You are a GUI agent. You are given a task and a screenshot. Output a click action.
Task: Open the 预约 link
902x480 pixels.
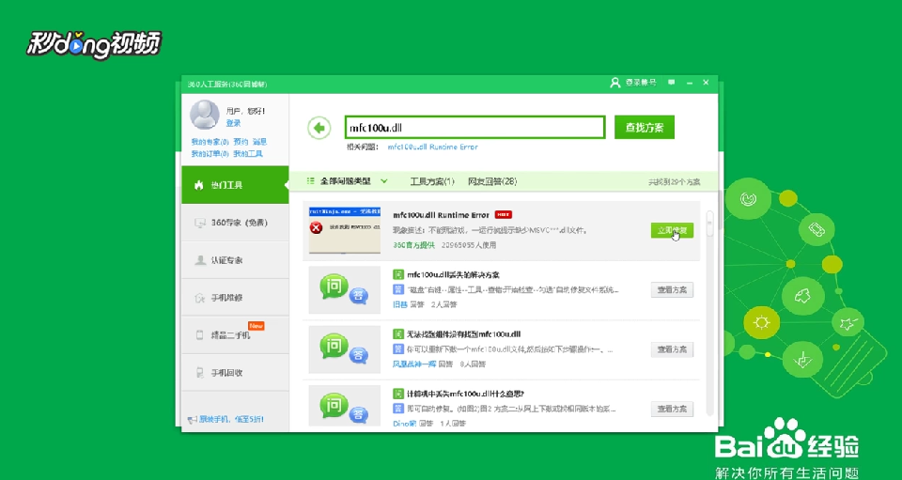[x=241, y=142]
